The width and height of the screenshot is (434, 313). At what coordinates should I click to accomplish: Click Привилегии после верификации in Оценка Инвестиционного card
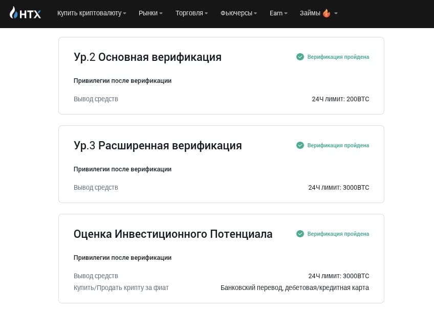[x=122, y=258]
